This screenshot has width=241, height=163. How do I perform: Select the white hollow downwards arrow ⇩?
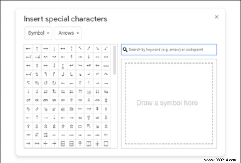(x=106, y=118)
